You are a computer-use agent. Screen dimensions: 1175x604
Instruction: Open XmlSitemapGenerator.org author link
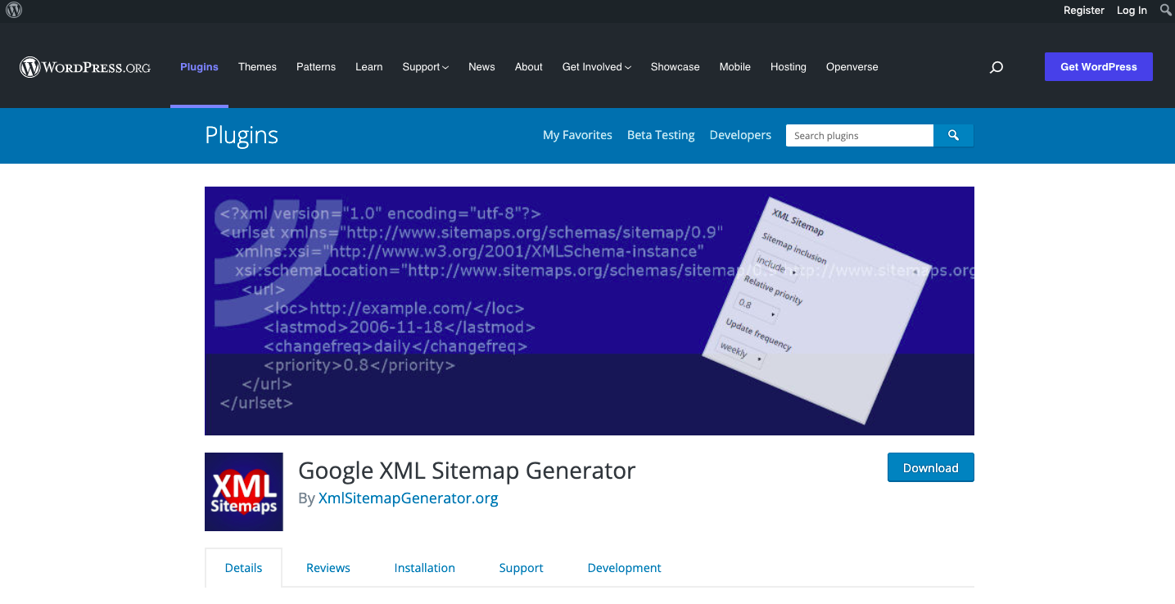click(x=408, y=498)
